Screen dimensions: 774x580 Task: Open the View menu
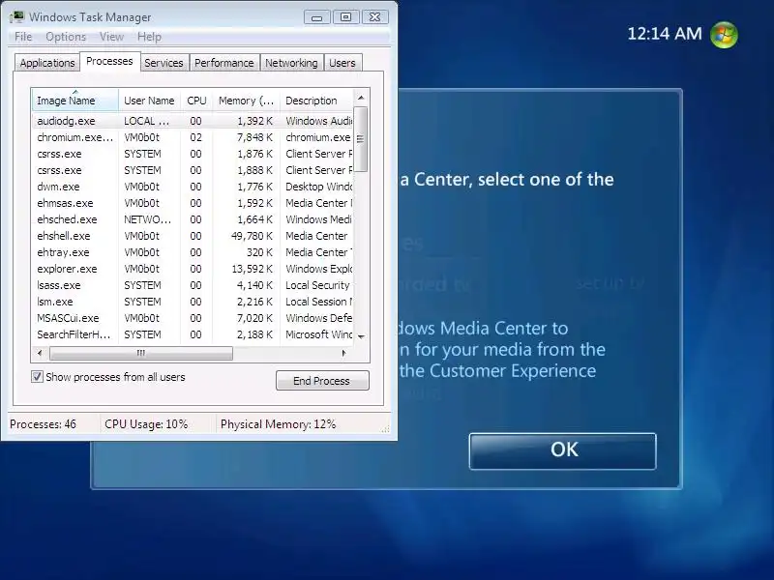tap(111, 37)
